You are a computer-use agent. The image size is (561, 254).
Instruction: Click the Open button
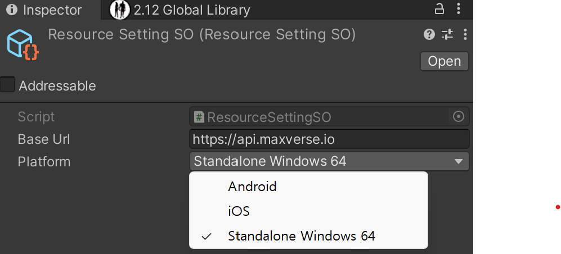[444, 61]
